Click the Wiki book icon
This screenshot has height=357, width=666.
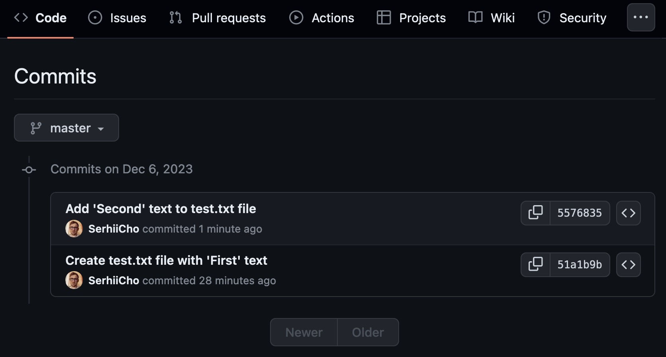point(475,17)
